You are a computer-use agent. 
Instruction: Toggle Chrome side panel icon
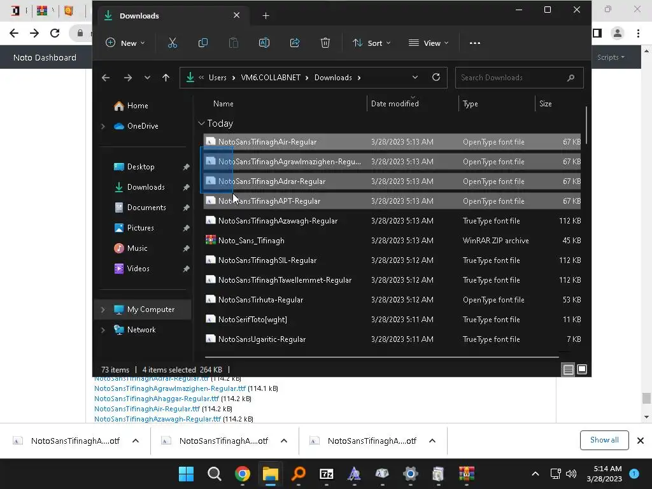[597, 33]
